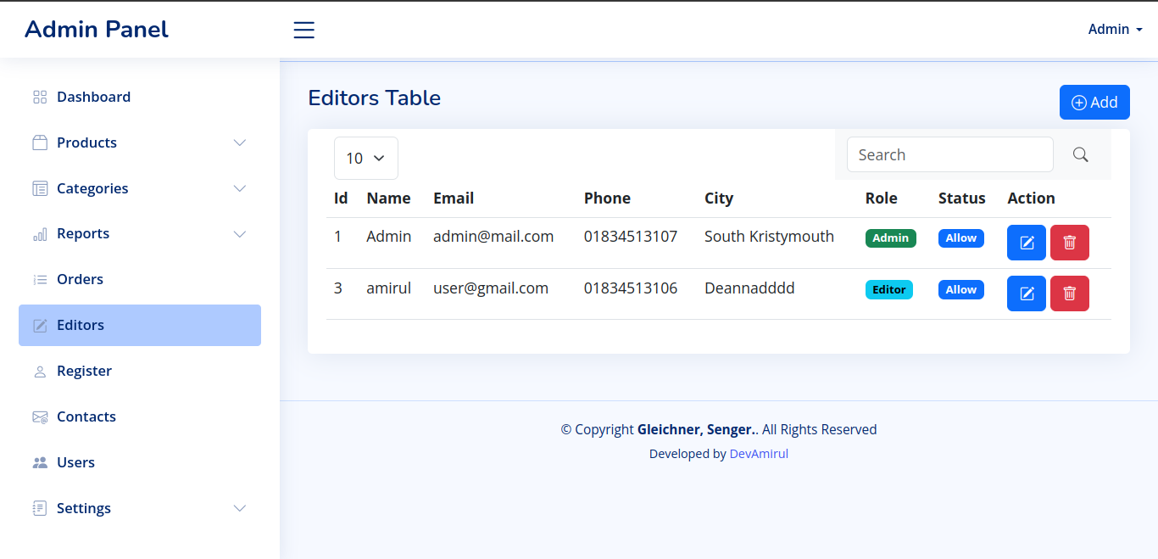Delete the amirul editor entry
1158x559 pixels.
coord(1069,293)
